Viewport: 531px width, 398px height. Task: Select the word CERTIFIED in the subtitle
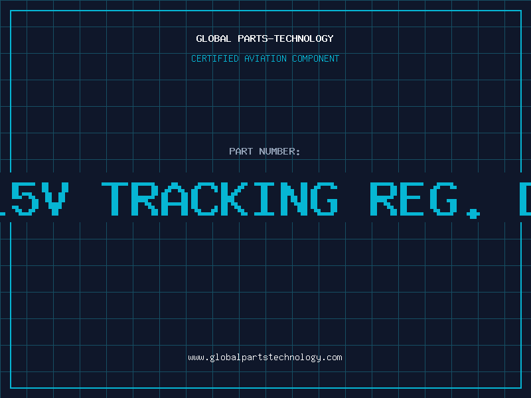tap(214, 58)
